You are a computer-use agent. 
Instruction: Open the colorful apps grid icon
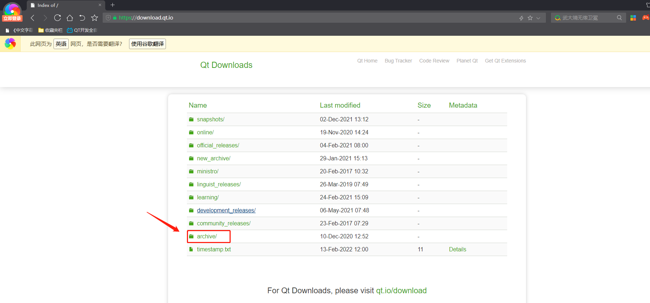[x=633, y=18]
